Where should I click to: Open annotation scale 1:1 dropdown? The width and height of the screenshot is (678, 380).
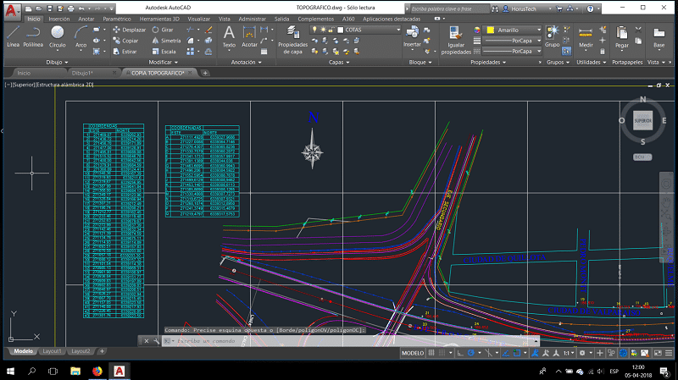click(x=569, y=353)
